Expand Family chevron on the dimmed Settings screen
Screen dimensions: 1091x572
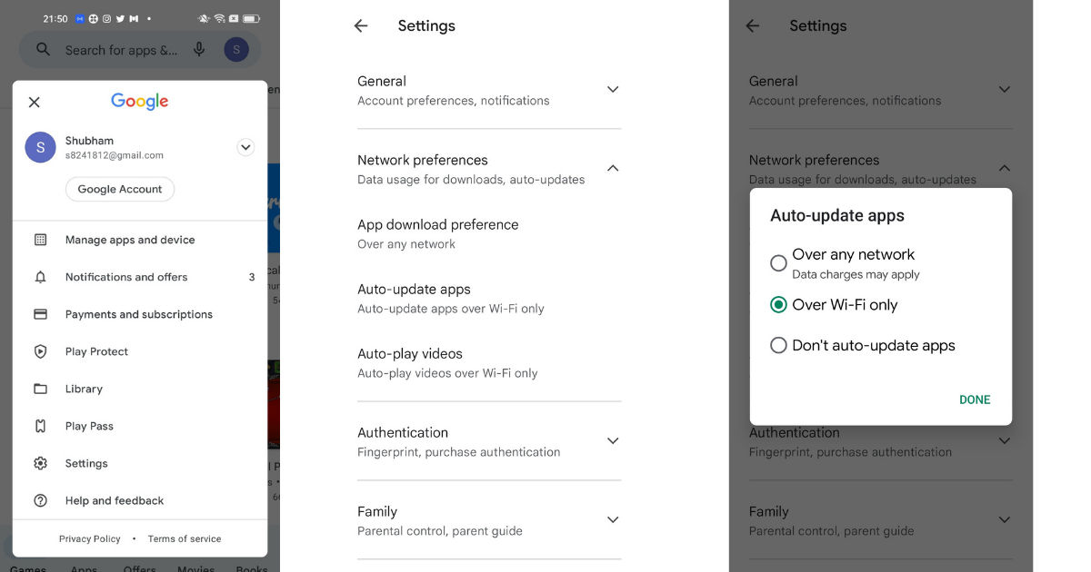(x=1004, y=519)
